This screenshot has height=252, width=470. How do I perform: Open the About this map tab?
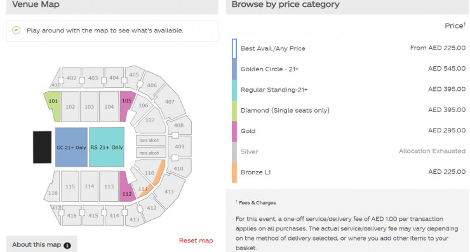point(42,244)
